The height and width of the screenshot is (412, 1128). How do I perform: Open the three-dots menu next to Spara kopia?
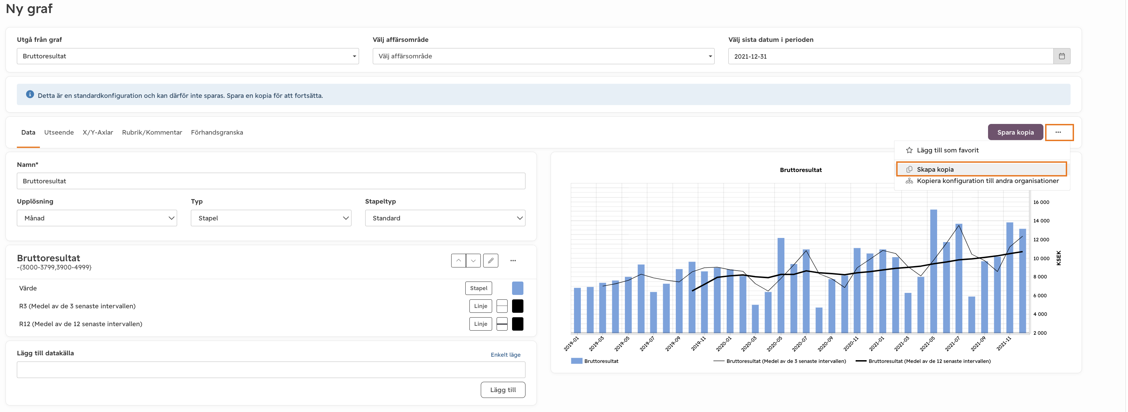tap(1059, 132)
